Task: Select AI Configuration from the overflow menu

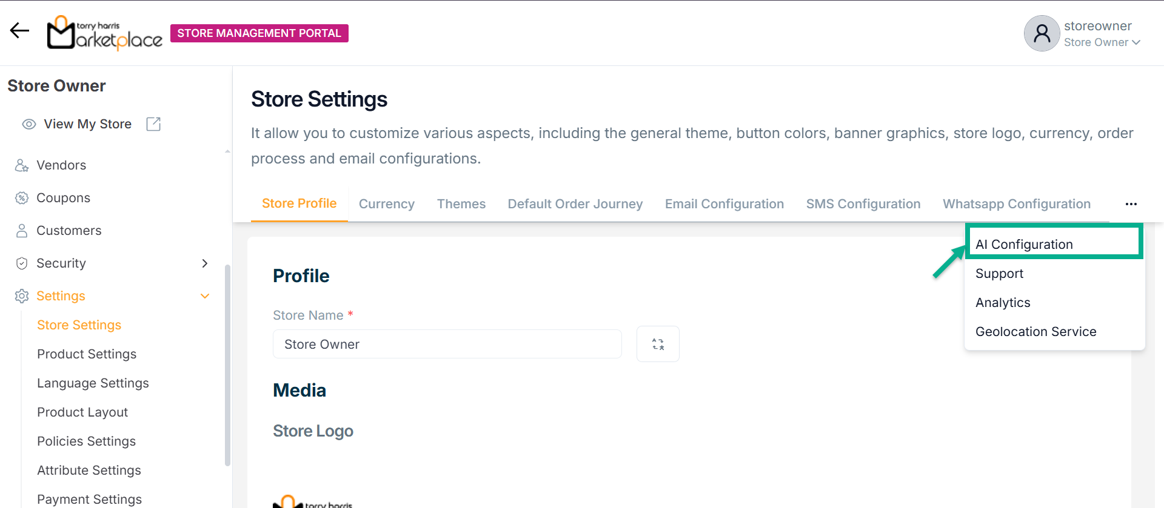Action: (1024, 245)
